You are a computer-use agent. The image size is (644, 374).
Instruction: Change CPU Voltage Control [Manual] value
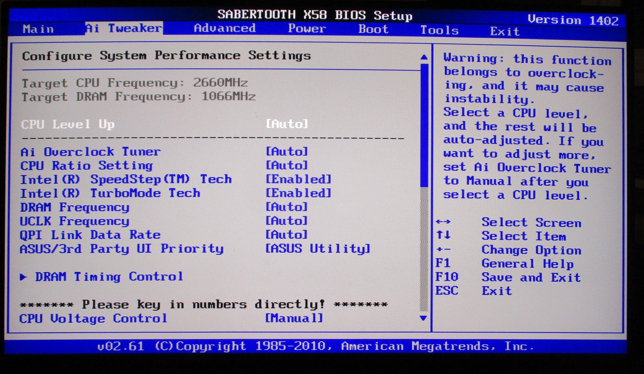click(294, 318)
